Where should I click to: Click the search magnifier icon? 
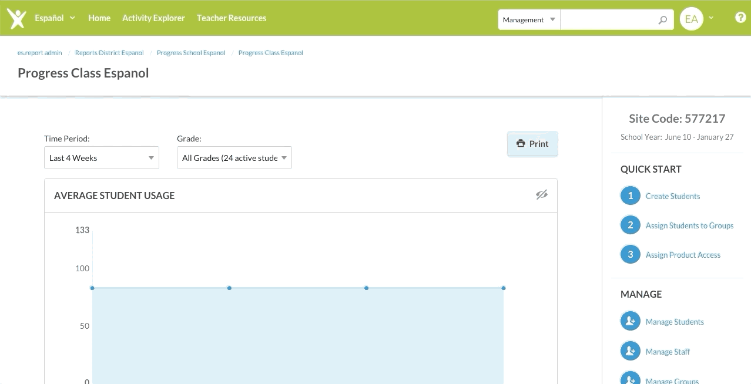(662, 20)
